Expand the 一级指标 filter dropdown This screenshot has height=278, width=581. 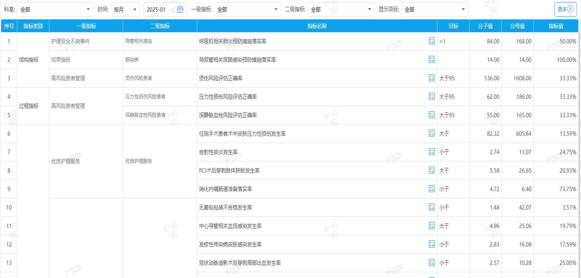coord(248,10)
